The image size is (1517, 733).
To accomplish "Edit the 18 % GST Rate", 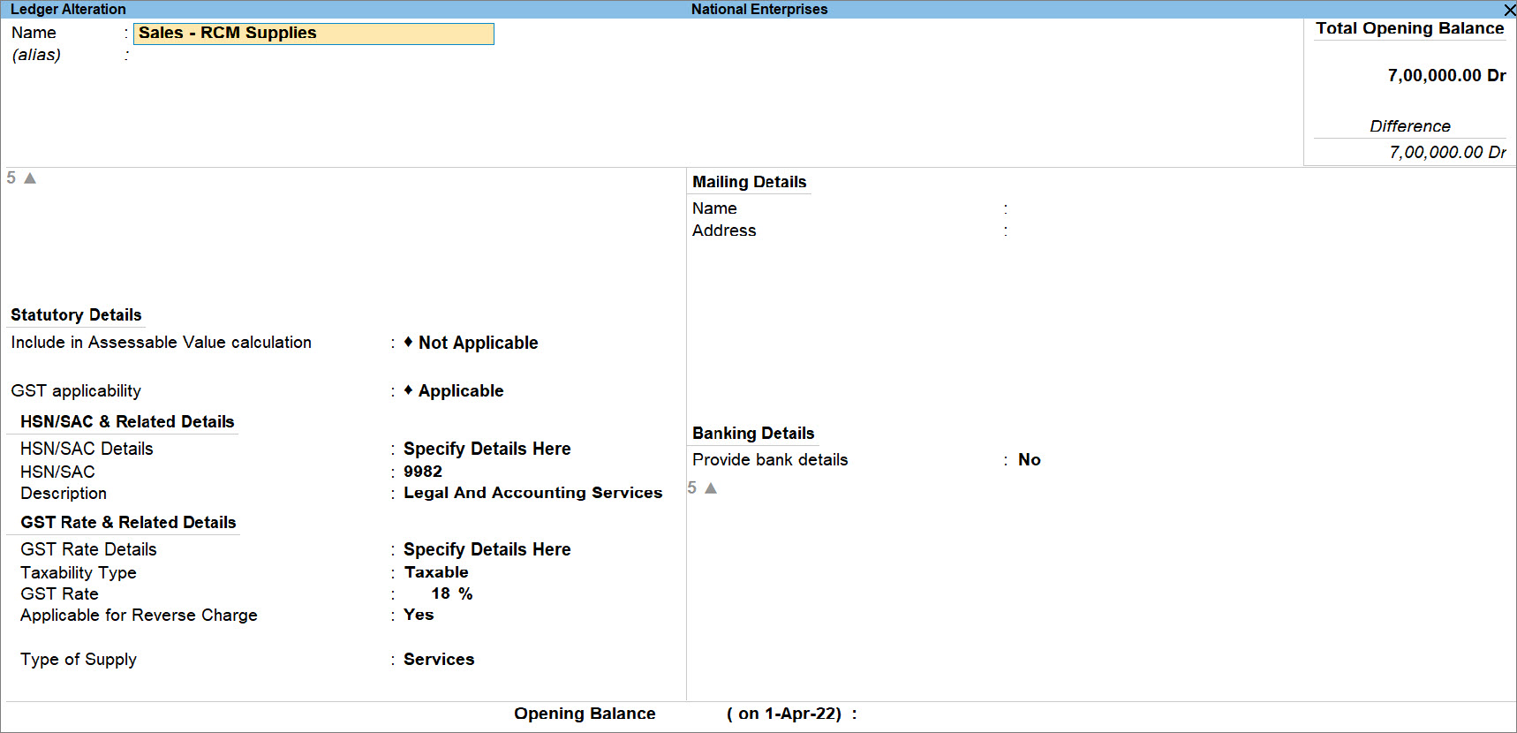I will click(x=452, y=593).
